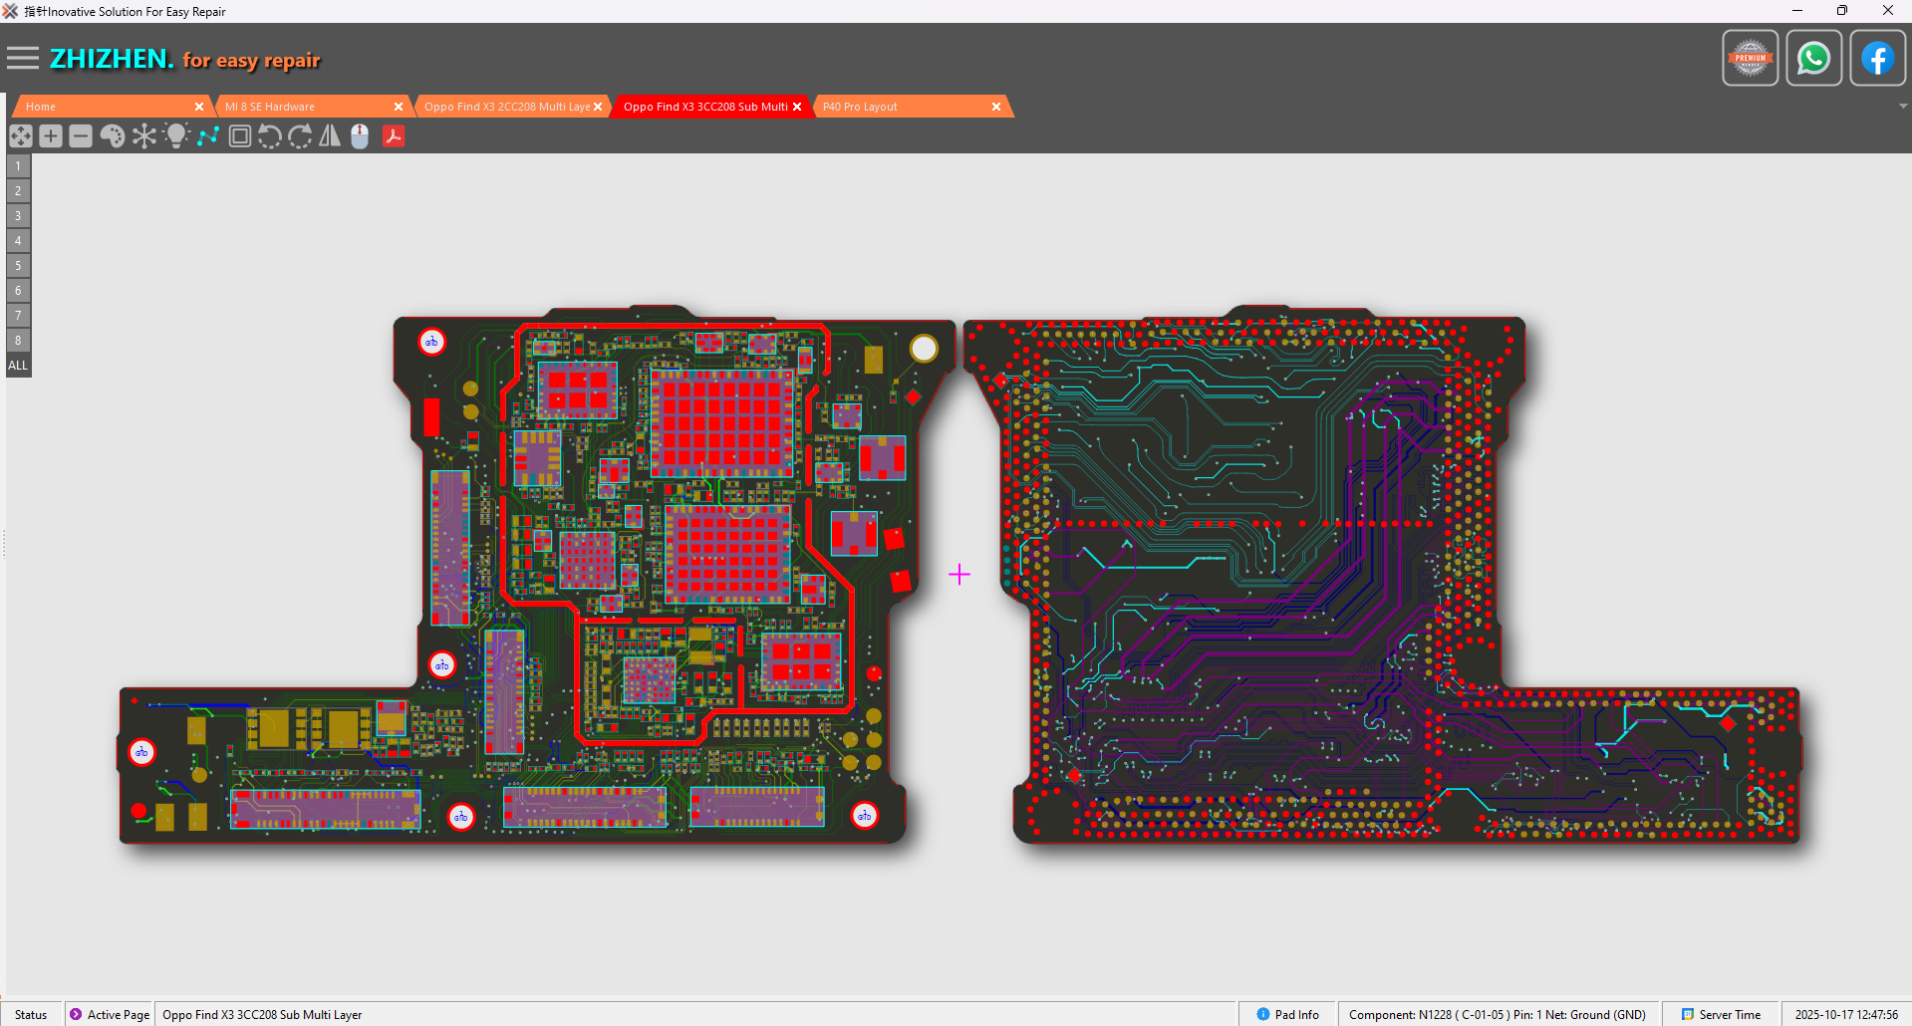Click the Pad Info blue icon

1263,1014
